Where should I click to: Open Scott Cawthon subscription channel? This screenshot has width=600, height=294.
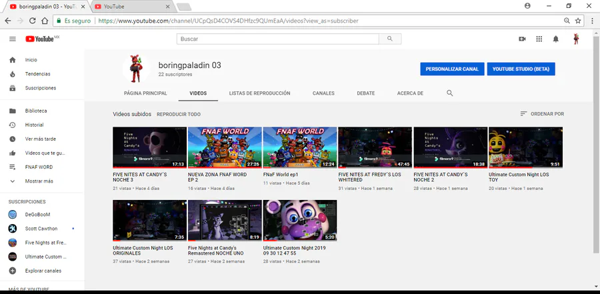[42, 229]
